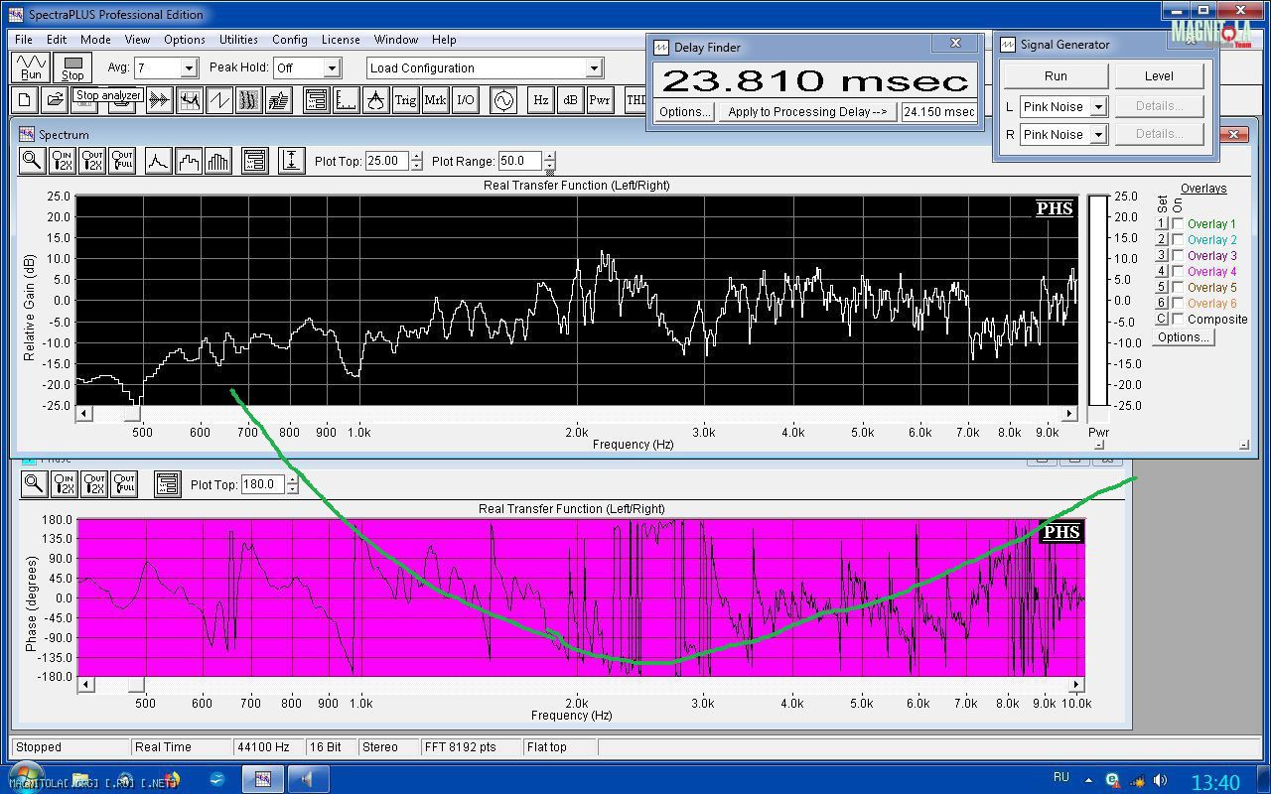
Task: Click the Hz utility button
Action: [x=540, y=100]
